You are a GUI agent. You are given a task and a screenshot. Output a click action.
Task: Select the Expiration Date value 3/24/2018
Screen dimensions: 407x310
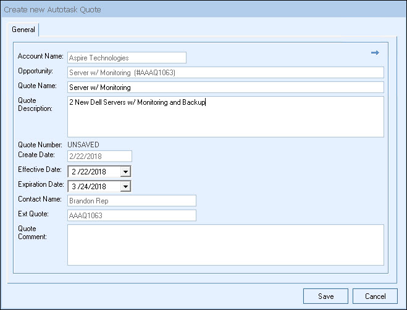pyautogui.click(x=89, y=187)
